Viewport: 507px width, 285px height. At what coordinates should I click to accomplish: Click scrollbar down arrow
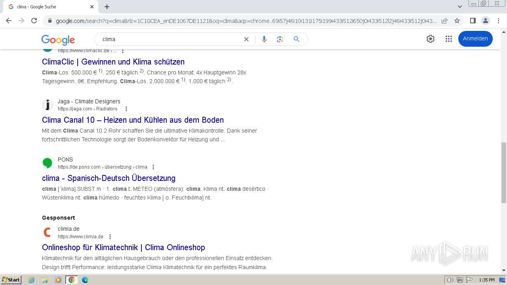coord(504,270)
